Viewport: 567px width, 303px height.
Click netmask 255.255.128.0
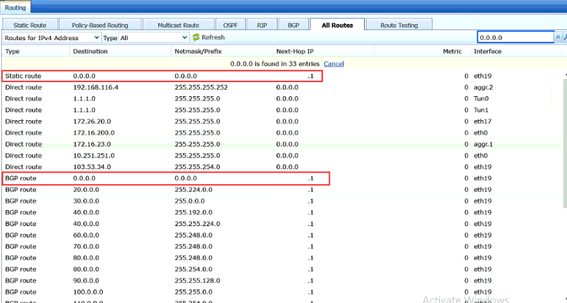(x=198, y=280)
